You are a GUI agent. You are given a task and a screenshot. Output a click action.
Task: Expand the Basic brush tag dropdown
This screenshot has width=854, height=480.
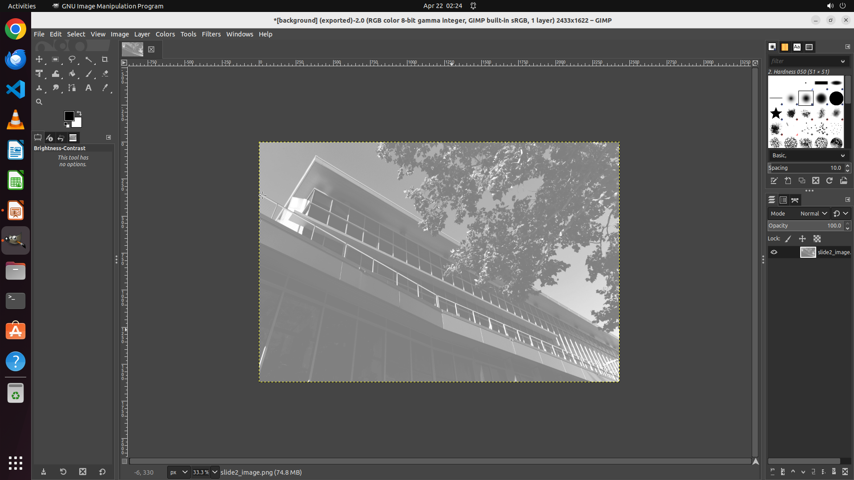coord(842,156)
